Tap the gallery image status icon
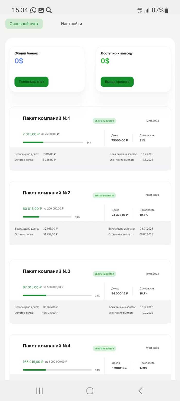Viewport: 180px width, 401px height. click(x=41, y=10)
